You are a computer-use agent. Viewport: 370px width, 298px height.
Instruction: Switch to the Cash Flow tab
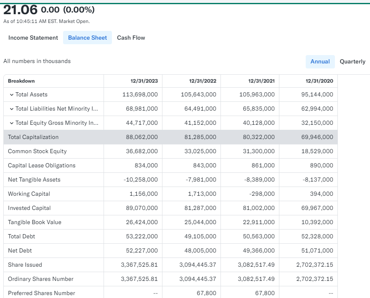coord(131,38)
